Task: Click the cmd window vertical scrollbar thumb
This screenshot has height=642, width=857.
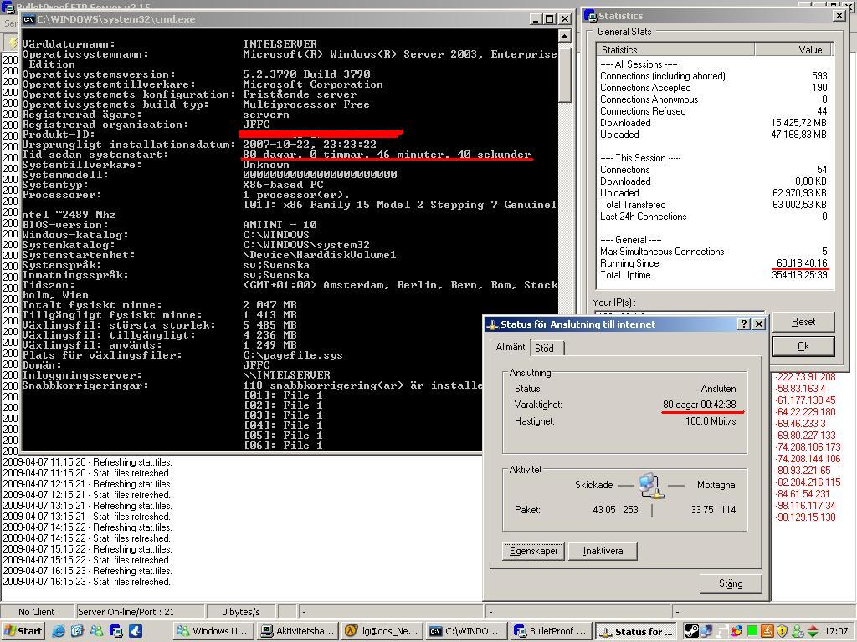Action: pyautogui.click(x=565, y=73)
